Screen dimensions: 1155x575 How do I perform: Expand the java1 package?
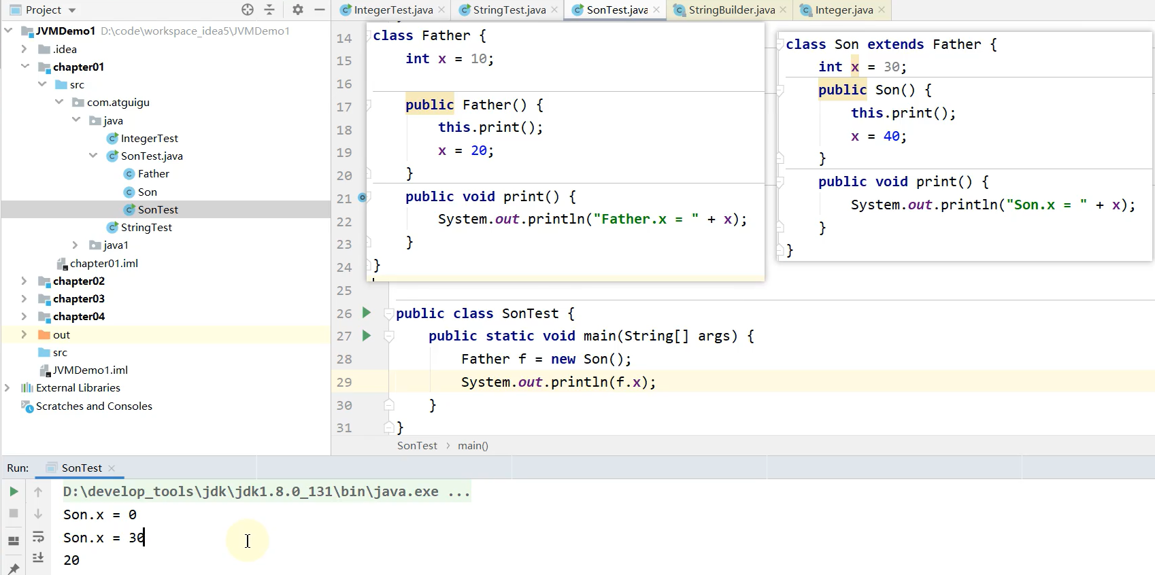click(x=76, y=245)
